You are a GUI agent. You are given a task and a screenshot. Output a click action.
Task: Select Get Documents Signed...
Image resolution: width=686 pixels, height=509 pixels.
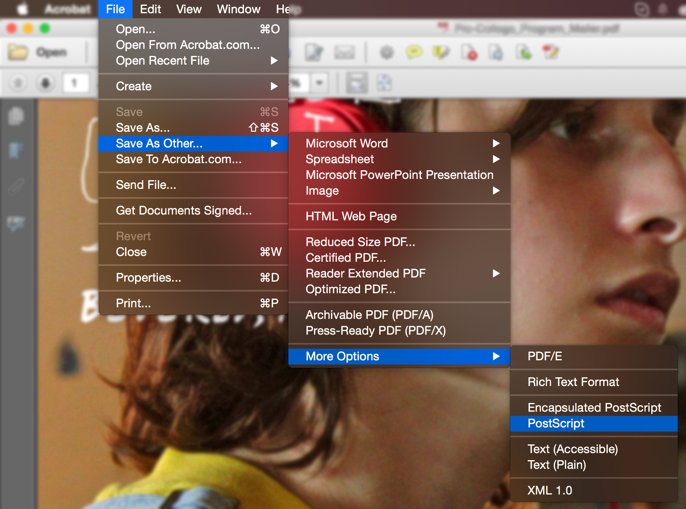click(x=193, y=210)
